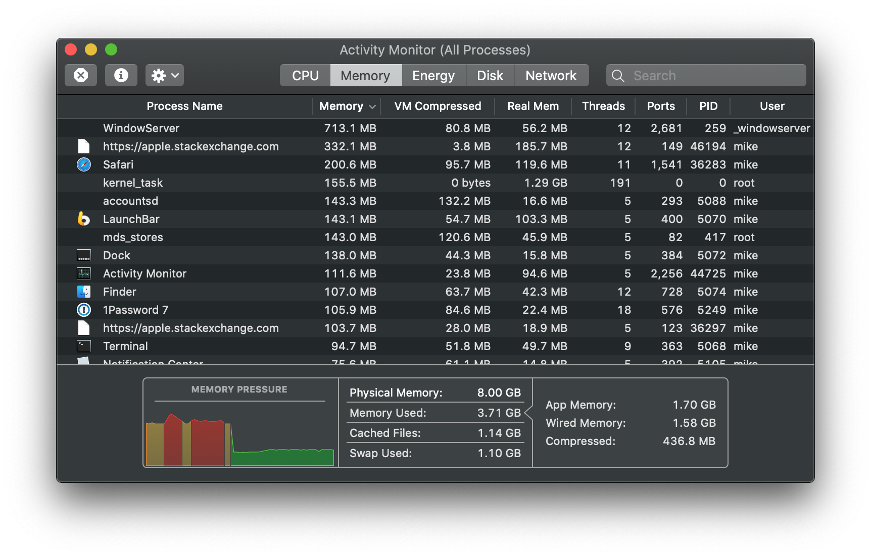Click the App Memory 1.70 GB entry
871x557 pixels.
631,405
